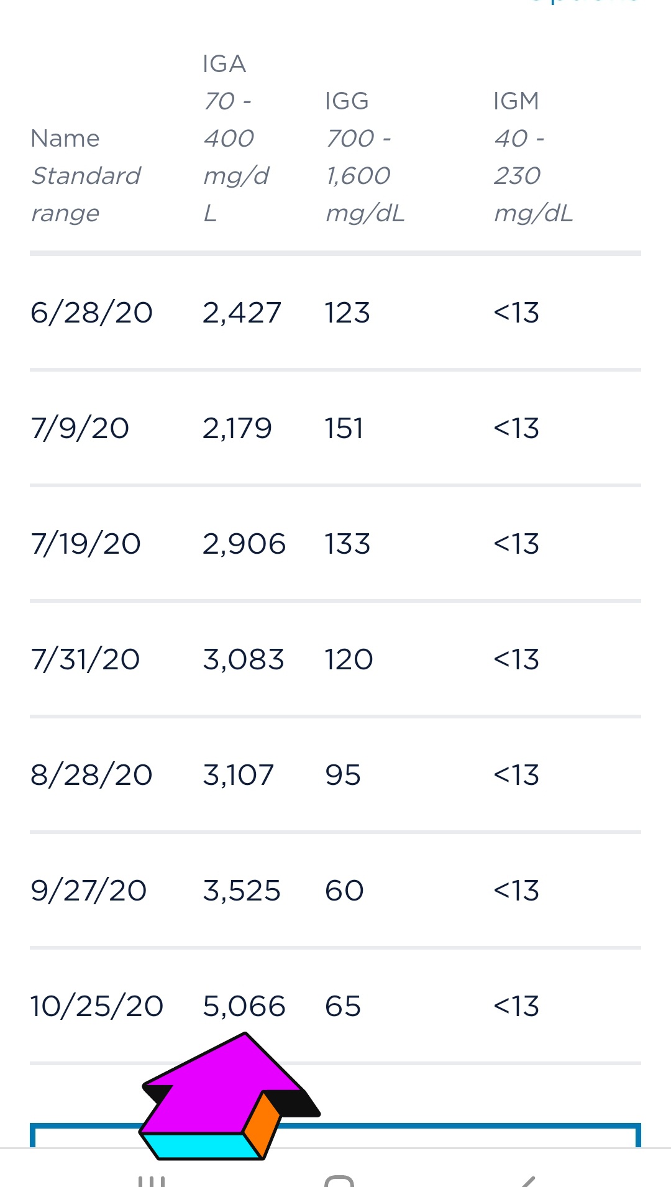Tap the Name Standard range header
The width and height of the screenshot is (671, 1187).
coord(86,176)
